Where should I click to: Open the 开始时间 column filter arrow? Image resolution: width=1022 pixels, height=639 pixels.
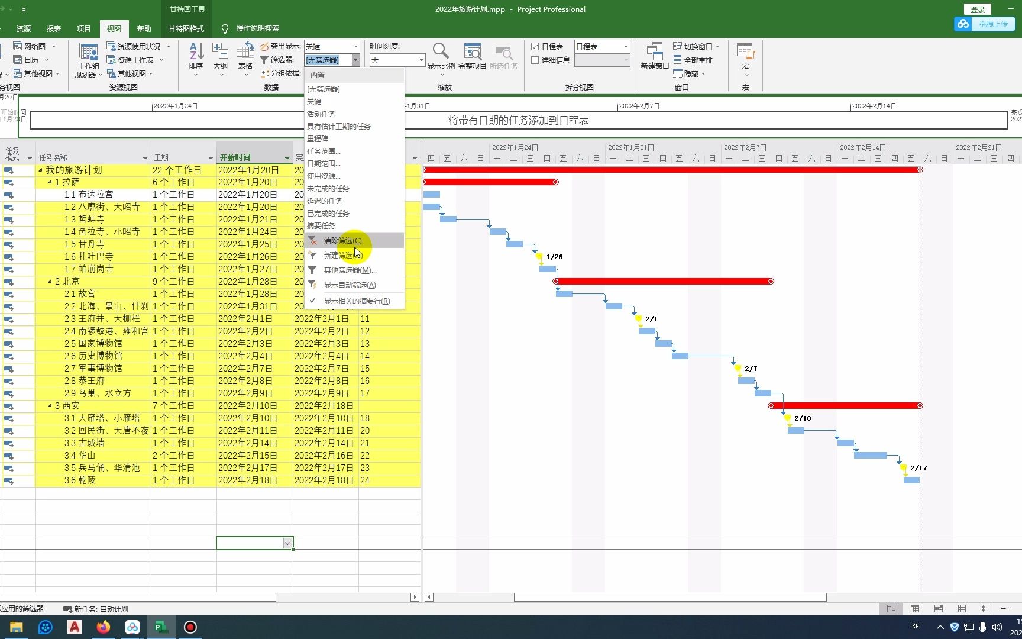(287, 158)
